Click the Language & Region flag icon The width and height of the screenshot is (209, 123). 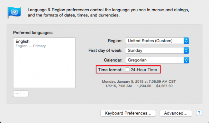coord(14,13)
